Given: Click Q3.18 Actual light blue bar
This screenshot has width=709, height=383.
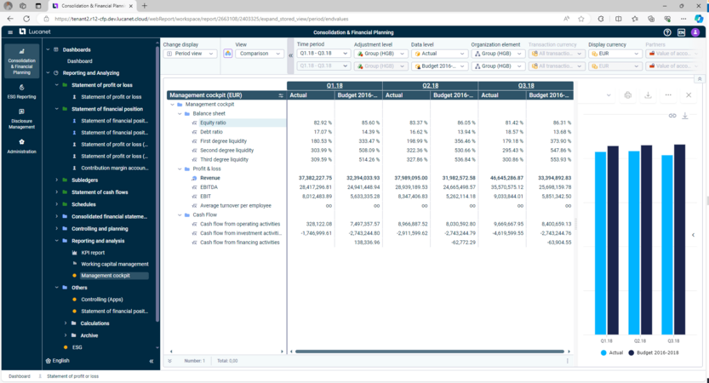Looking at the screenshot, I should pos(667,244).
